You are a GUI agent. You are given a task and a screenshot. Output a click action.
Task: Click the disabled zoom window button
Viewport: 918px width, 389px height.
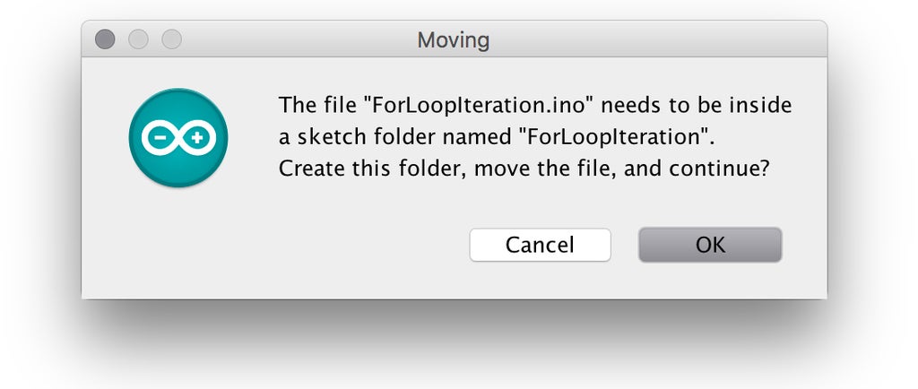click(x=171, y=39)
